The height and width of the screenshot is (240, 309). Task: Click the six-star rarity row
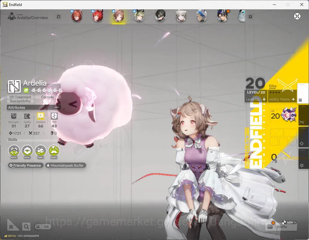coord(47,90)
